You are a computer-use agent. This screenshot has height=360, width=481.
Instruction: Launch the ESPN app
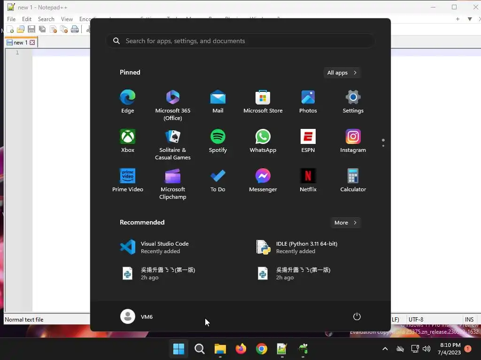point(308,141)
